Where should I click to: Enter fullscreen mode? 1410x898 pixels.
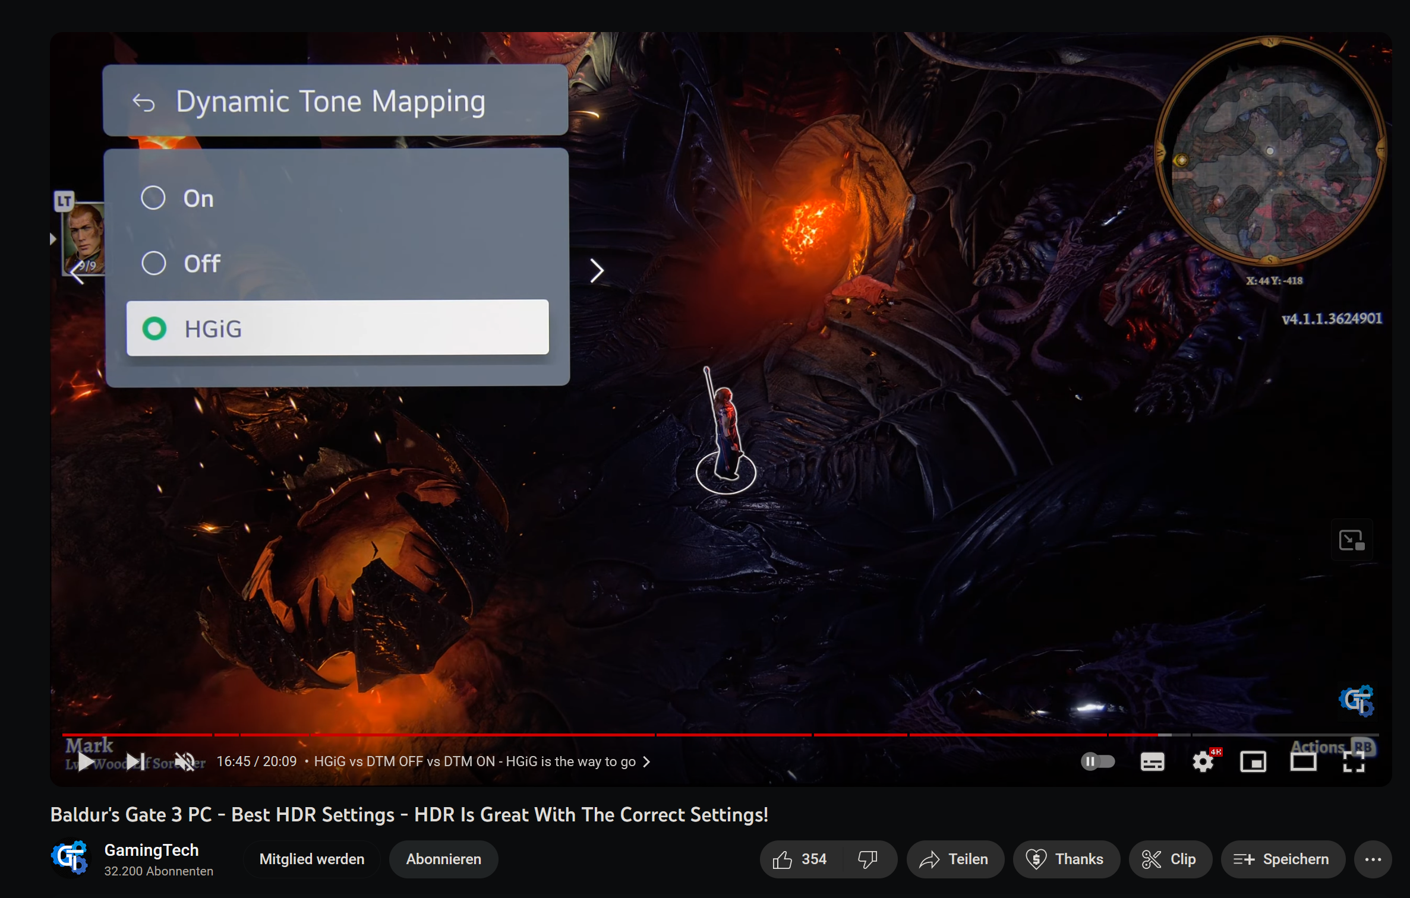click(x=1354, y=761)
